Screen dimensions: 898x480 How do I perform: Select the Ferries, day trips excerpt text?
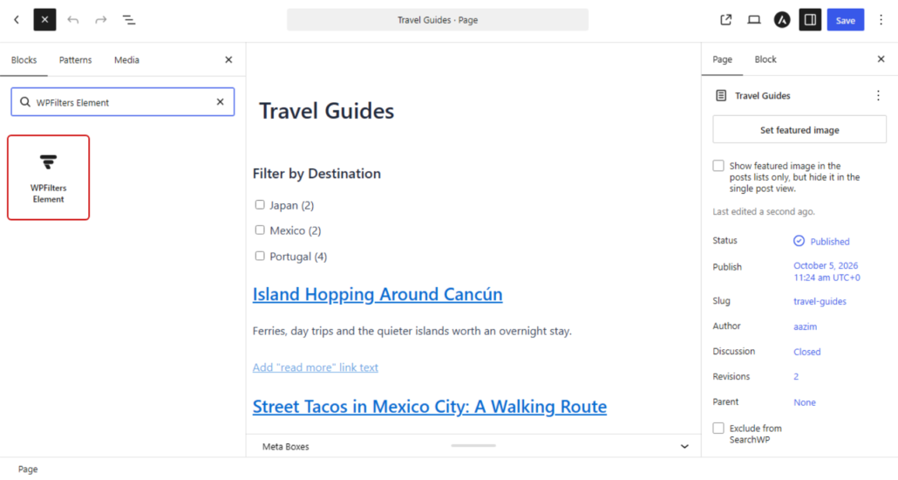click(412, 331)
